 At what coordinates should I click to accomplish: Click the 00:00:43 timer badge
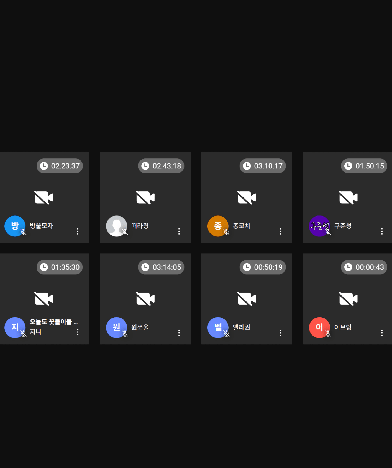(x=364, y=267)
